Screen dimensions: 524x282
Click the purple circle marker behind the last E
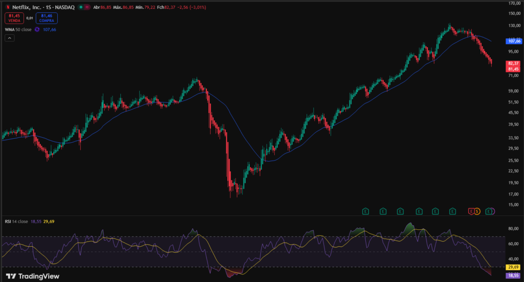(x=493, y=211)
